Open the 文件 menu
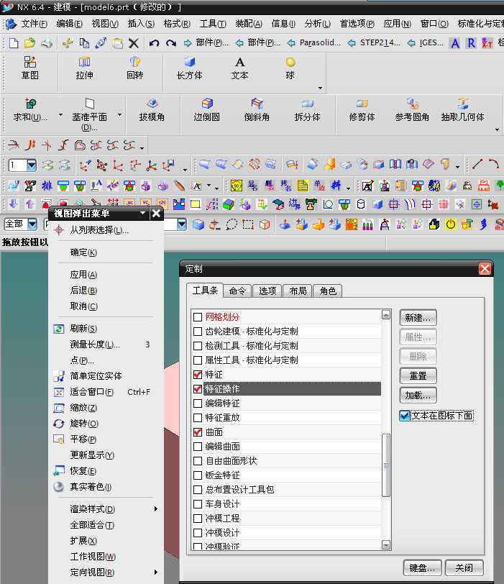Image resolution: width=504 pixels, height=584 pixels. pyautogui.click(x=34, y=24)
